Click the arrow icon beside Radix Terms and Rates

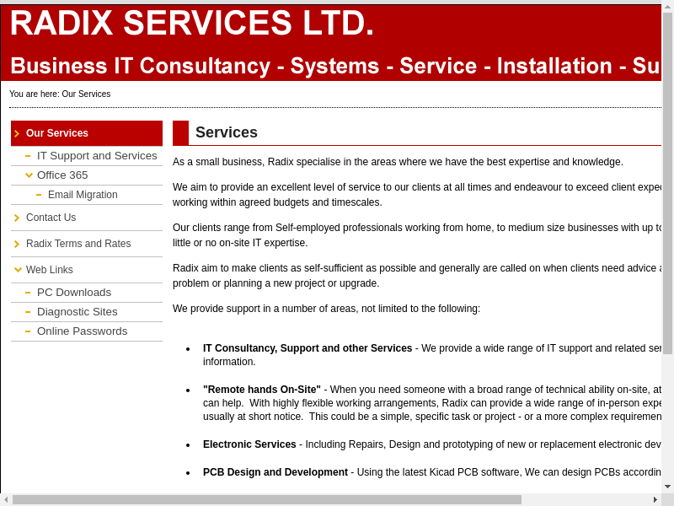point(17,244)
